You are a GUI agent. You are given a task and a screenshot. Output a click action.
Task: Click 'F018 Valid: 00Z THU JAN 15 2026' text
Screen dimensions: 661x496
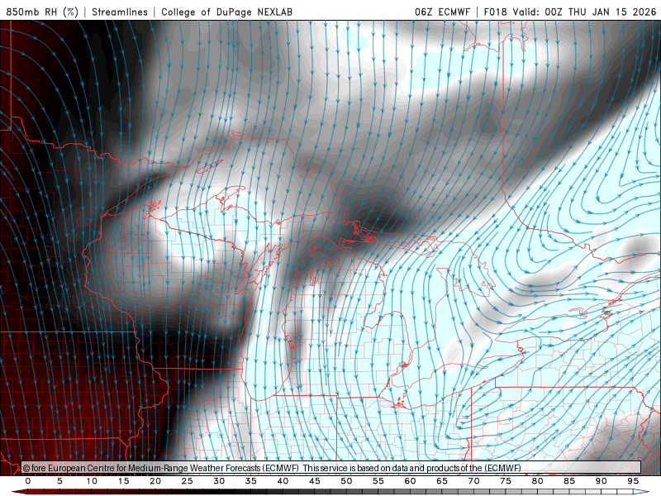(x=570, y=12)
